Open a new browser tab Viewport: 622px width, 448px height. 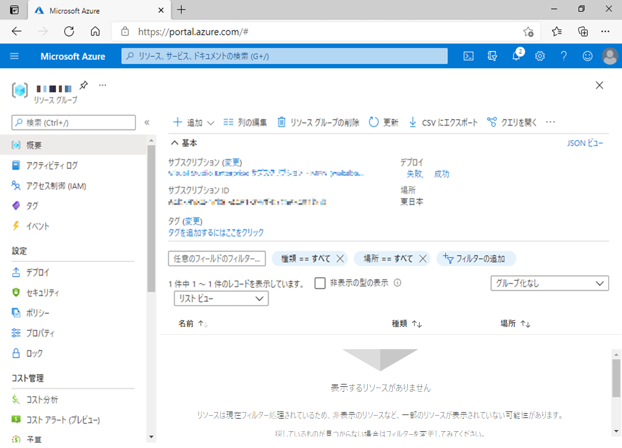[x=181, y=10]
